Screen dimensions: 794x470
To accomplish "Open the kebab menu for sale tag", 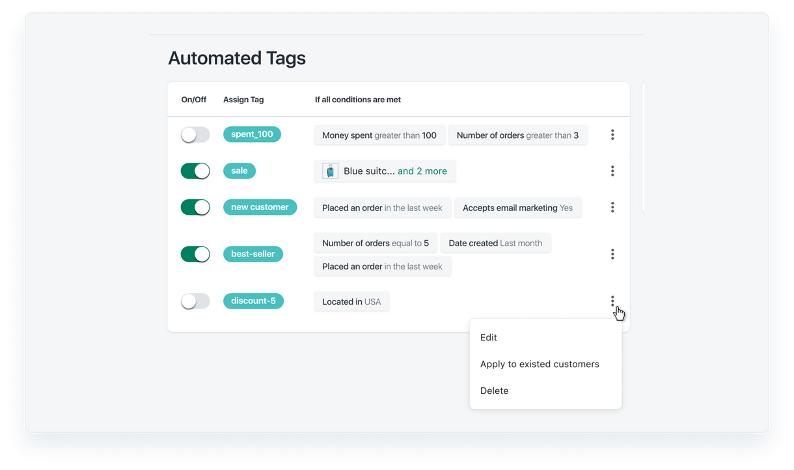I will click(612, 171).
